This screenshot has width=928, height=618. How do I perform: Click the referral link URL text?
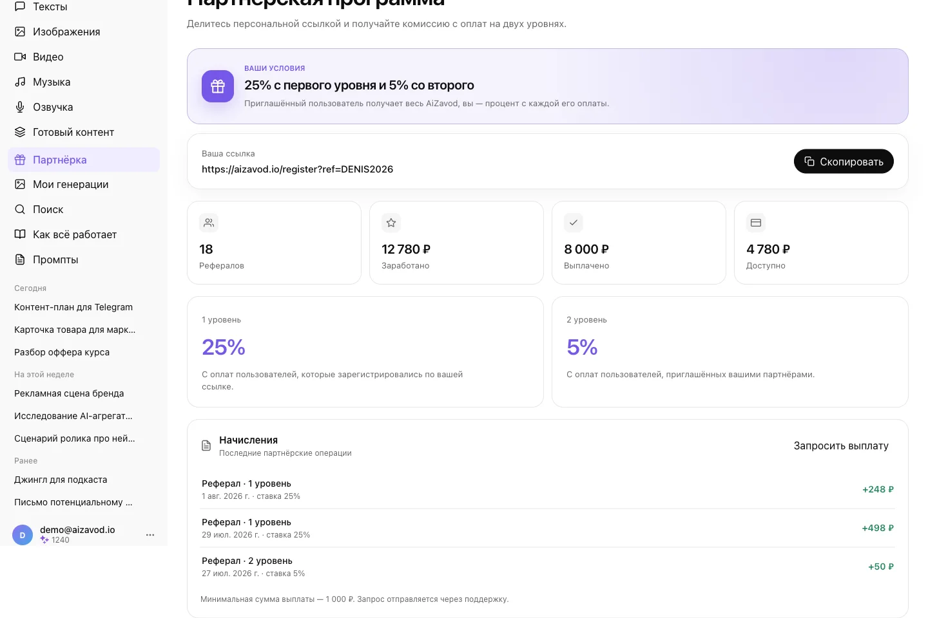click(297, 169)
